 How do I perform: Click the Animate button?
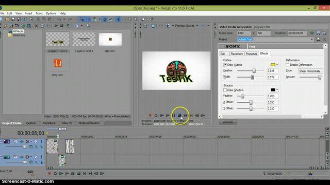228,122
